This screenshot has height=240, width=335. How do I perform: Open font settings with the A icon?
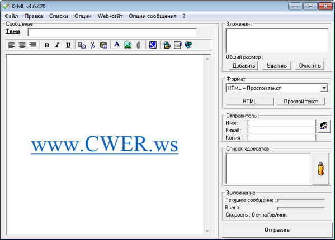tap(117, 45)
